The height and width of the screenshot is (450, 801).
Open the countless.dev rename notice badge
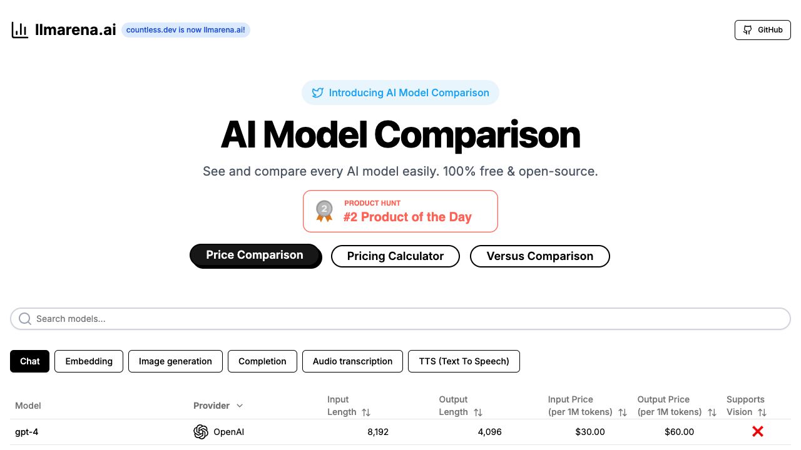[x=186, y=30]
